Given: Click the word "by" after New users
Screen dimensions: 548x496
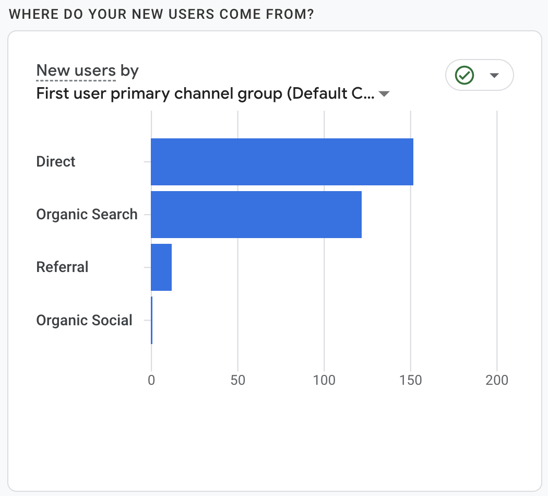Looking at the screenshot, I should tap(129, 70).
